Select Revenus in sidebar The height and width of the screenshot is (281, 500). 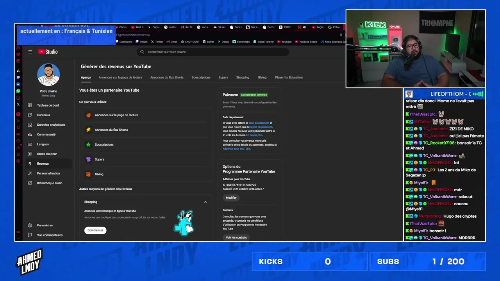point(48,164)
